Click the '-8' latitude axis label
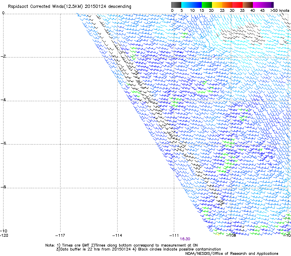The image size is (291, 256). pos(3,187)
